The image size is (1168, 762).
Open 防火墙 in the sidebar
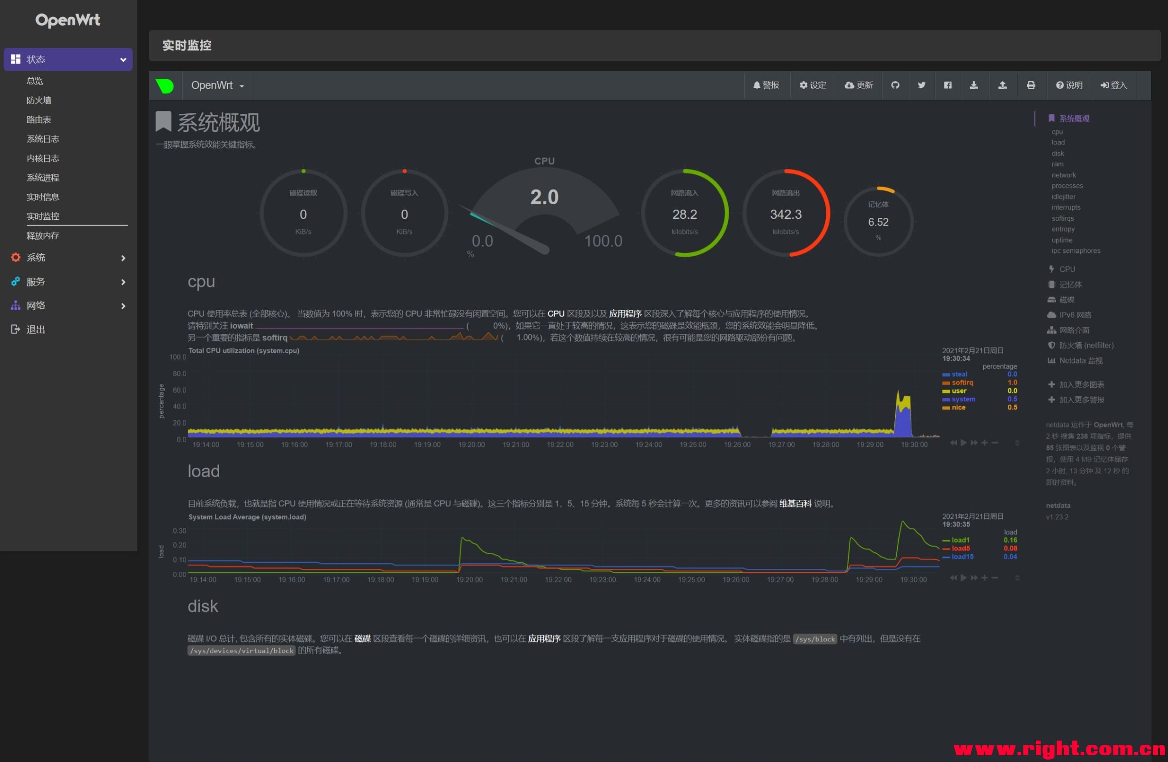pyautogui.click(x=39, y=100)
